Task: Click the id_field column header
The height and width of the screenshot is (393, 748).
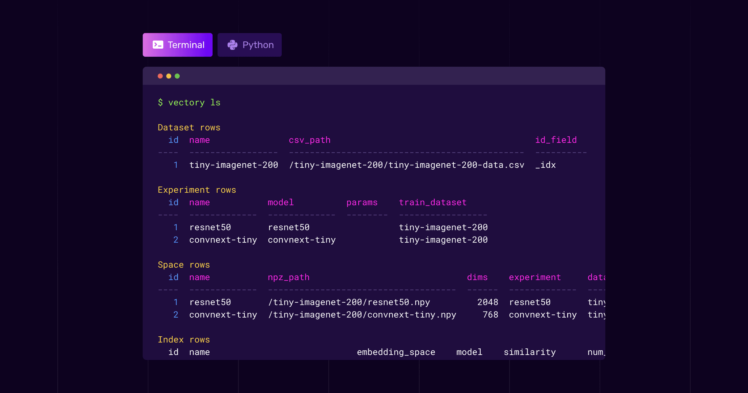Action: pos(556,140)
